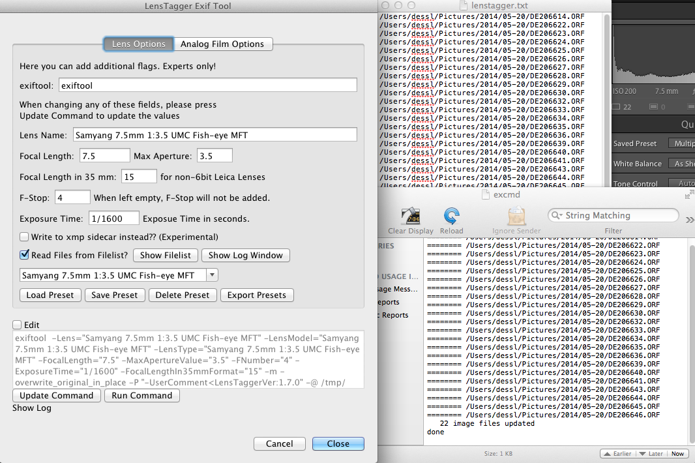Uncheck Read Files from Filelist checkbox
The width and height of the screenshot is (695, 463).
click(24, 254)
